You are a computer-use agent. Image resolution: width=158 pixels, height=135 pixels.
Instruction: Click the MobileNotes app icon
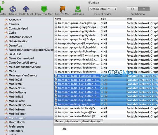[6, 88]
